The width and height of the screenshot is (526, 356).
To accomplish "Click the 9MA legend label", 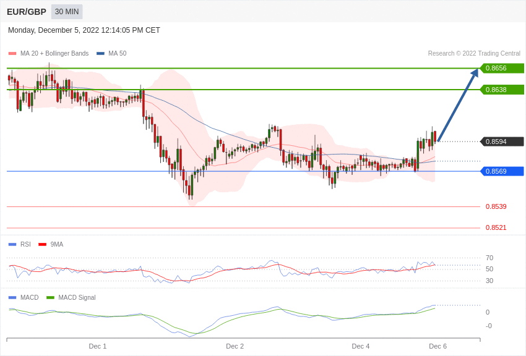I will point(57,245).
